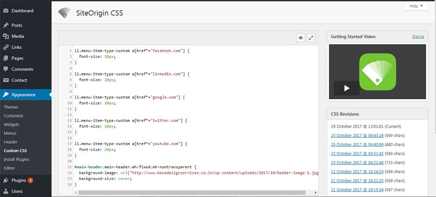Click the Users person icon
Viewport: 436px width, 197px height.
[x=6, y=191]
